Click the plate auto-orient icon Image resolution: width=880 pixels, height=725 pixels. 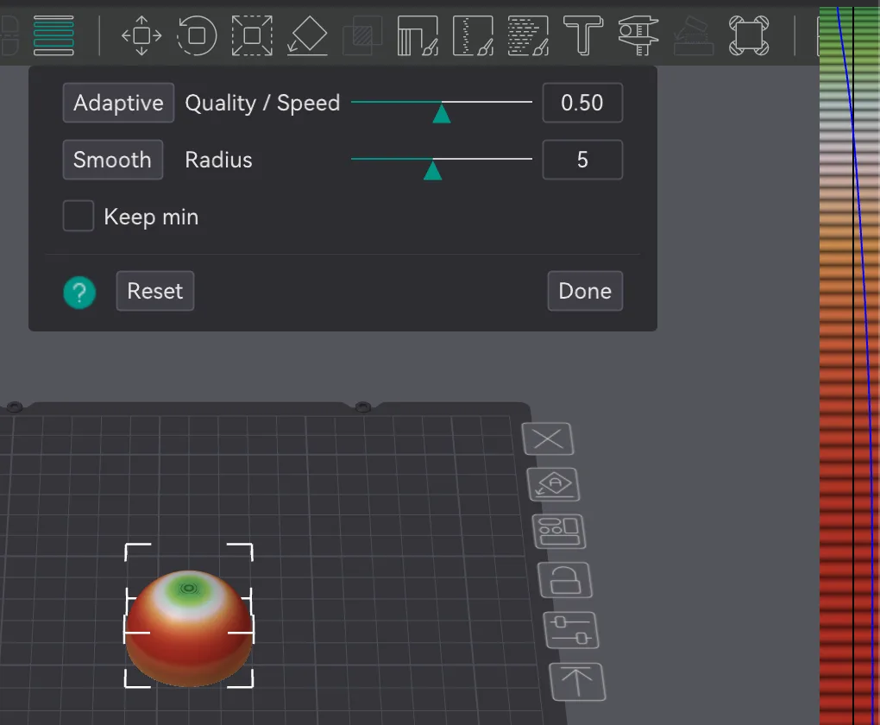click(553, 484)
